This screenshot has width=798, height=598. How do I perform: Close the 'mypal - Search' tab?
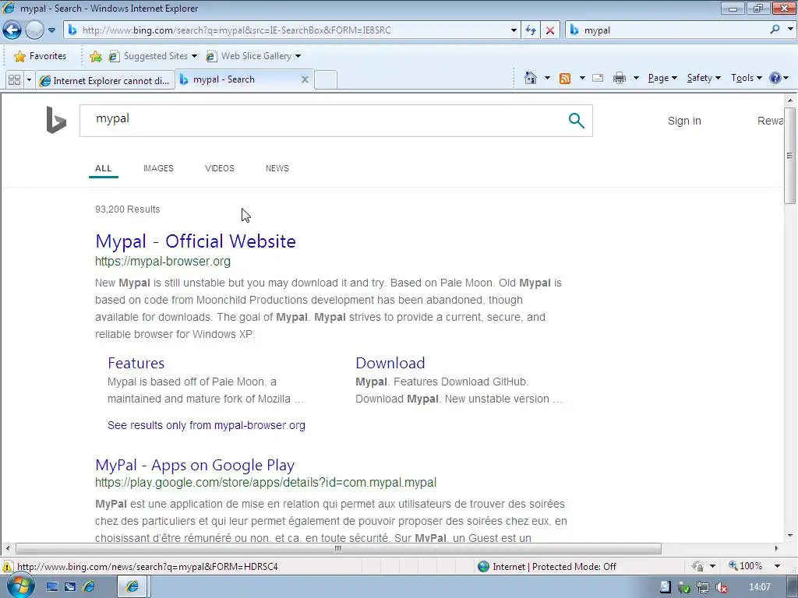click(x=305, y=79)
